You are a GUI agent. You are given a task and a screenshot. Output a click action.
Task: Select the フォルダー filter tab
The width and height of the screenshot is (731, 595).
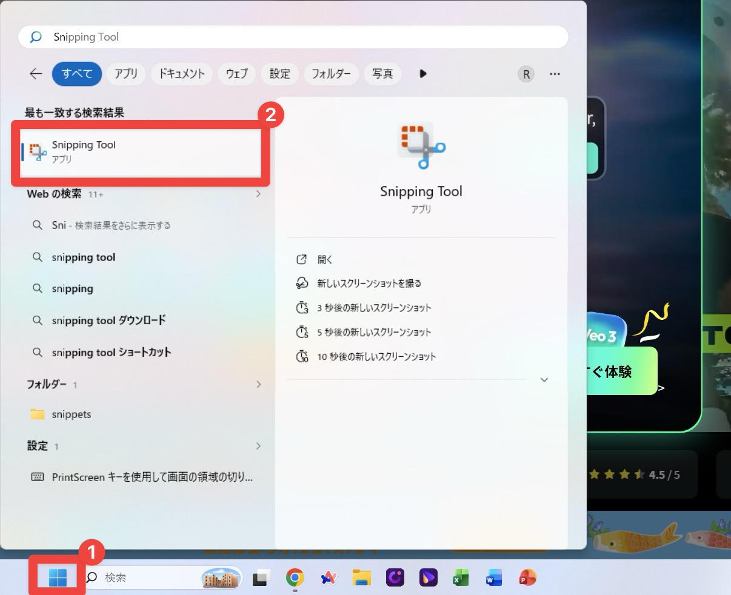(x=331, y=74)
